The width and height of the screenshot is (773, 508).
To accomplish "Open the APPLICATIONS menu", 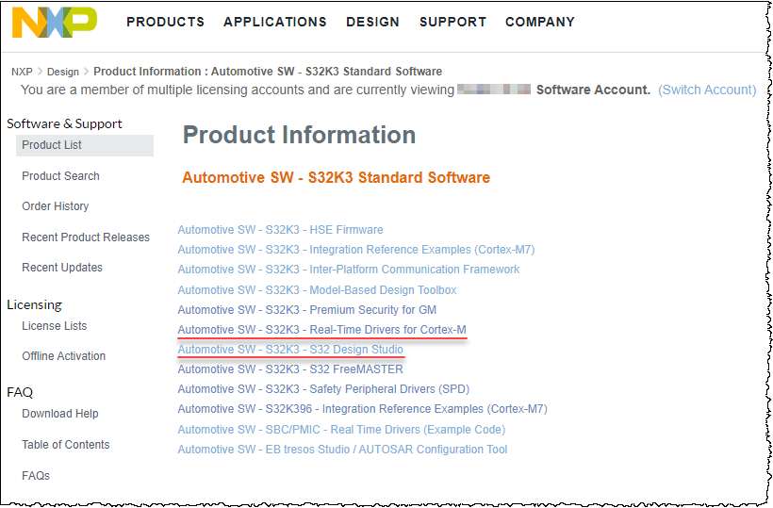I will point(275,22).
